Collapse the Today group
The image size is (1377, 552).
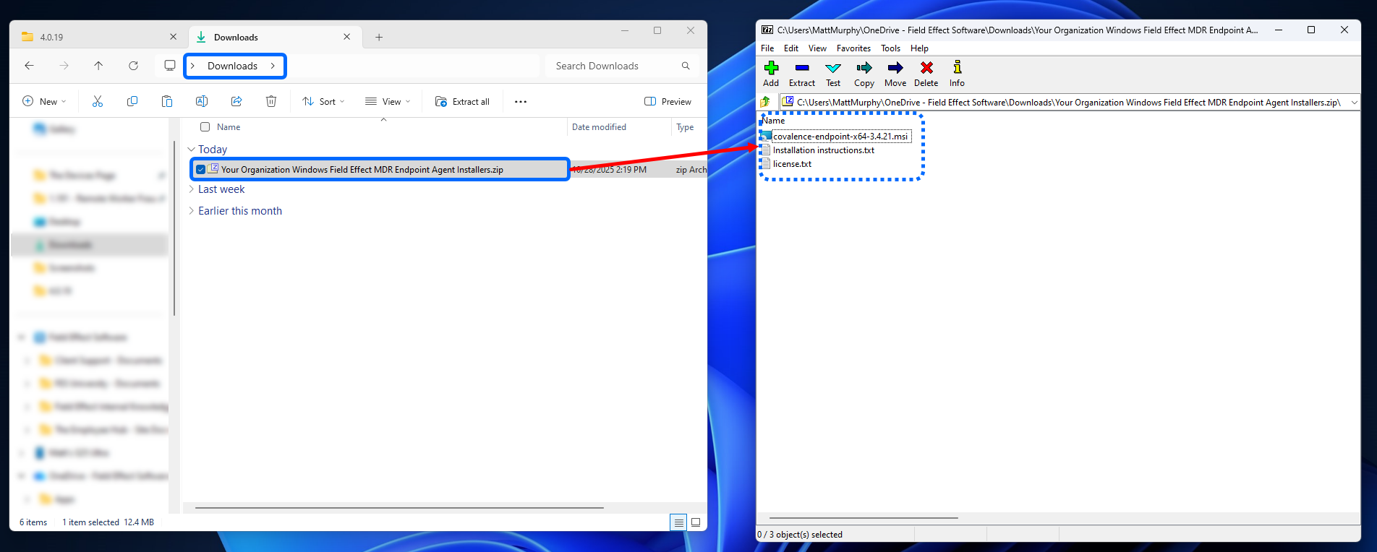pyautogui.click(x=191, y=150)
